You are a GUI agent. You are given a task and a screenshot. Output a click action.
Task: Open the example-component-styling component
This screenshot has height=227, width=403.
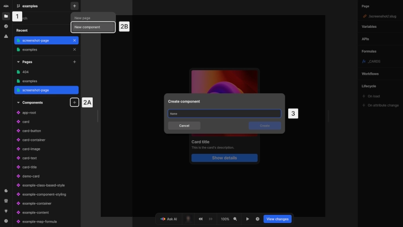coord(46,194)
